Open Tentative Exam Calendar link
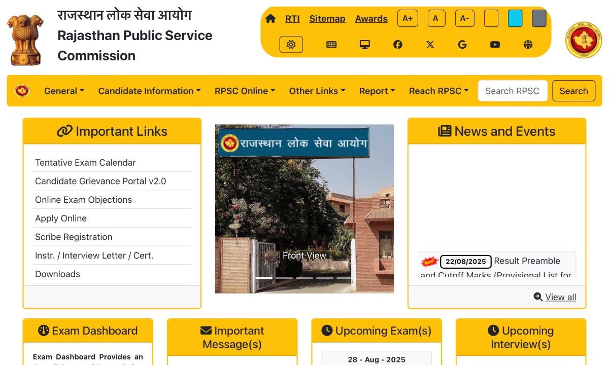The image size is (609, 365). [85, 163]
